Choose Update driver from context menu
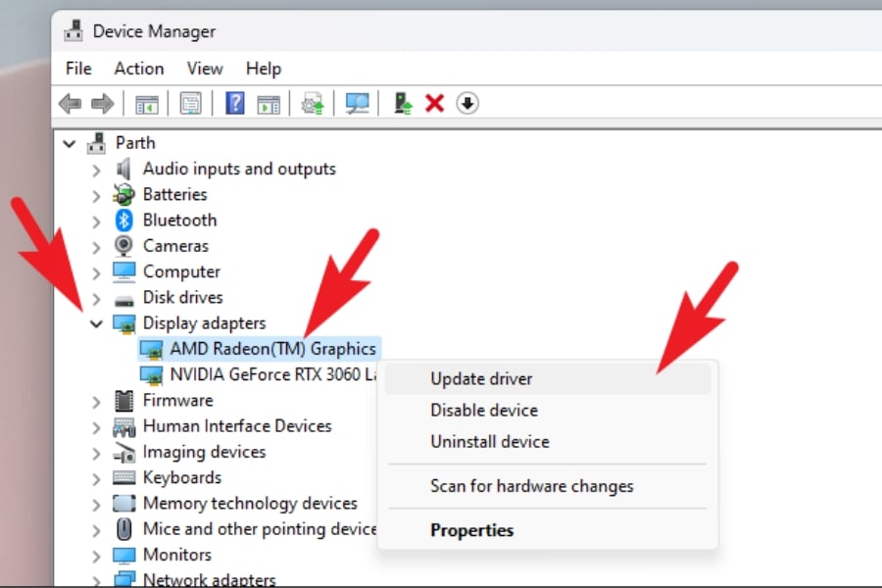Image resolution: width=882 pixels, height=588 pixels. click(x=481, y=378)
